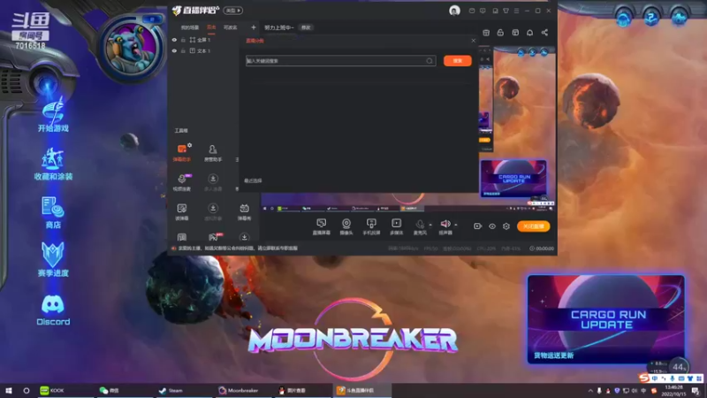Click the Moonbreaker player avatar portrait
The height and width of the screenshot is (398, 707).
pos(132,48)
